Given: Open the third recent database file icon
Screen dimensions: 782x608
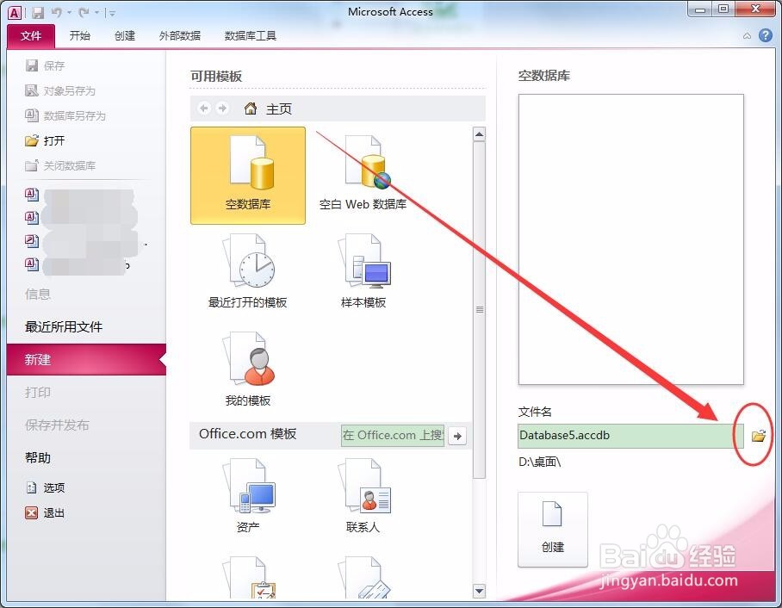Looking at the screenshot, I should (31, 241).
